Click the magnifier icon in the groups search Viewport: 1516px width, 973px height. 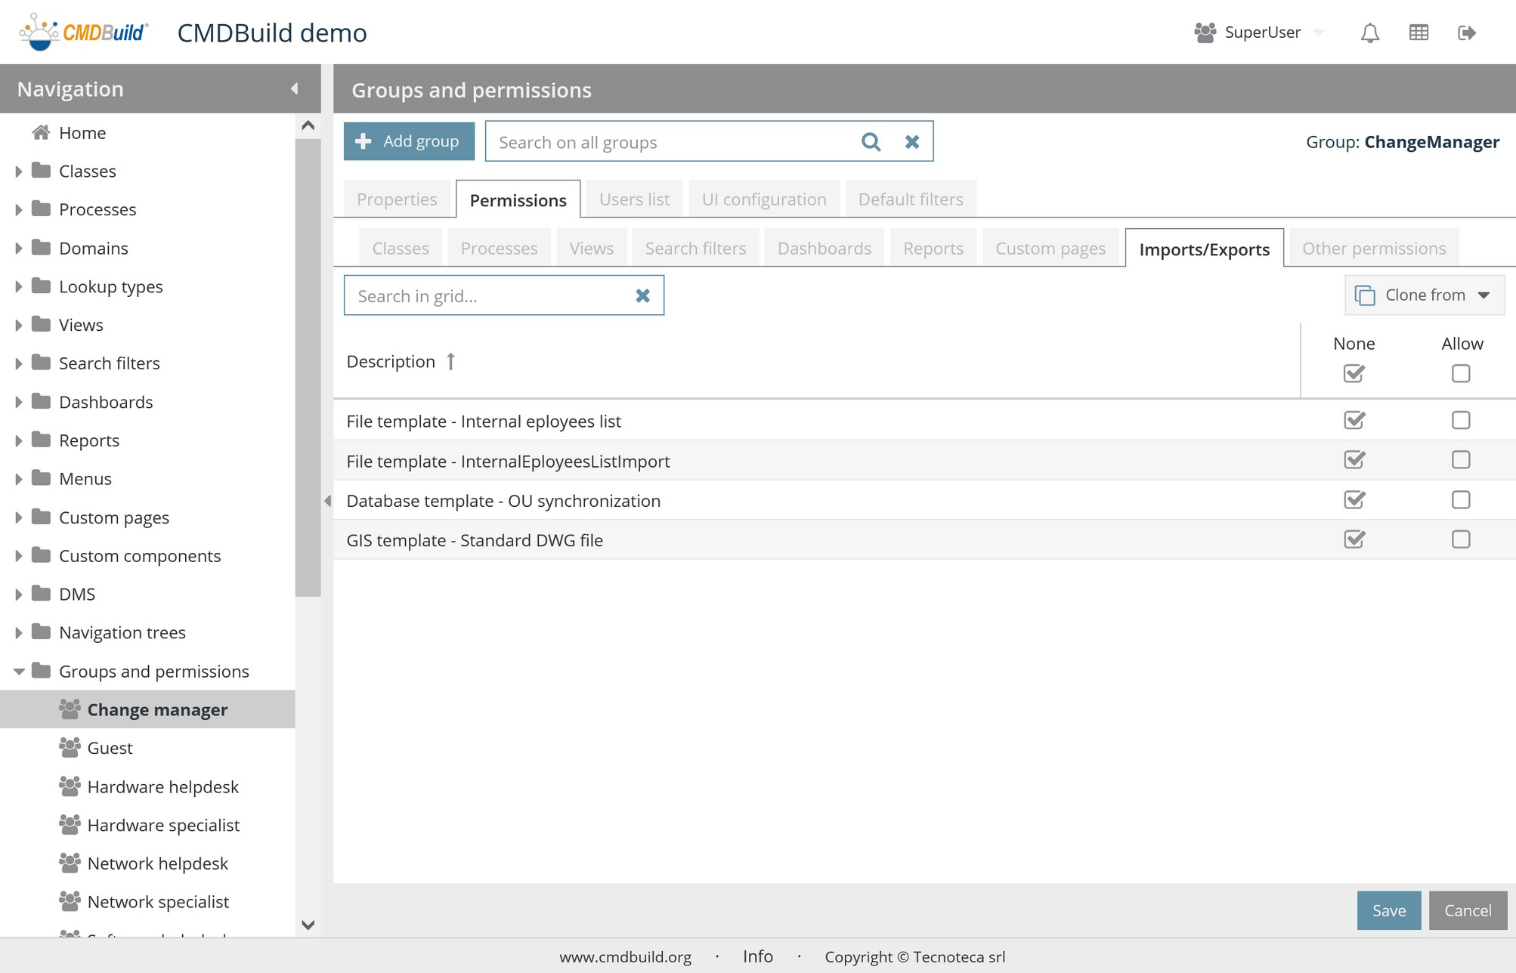871,142
